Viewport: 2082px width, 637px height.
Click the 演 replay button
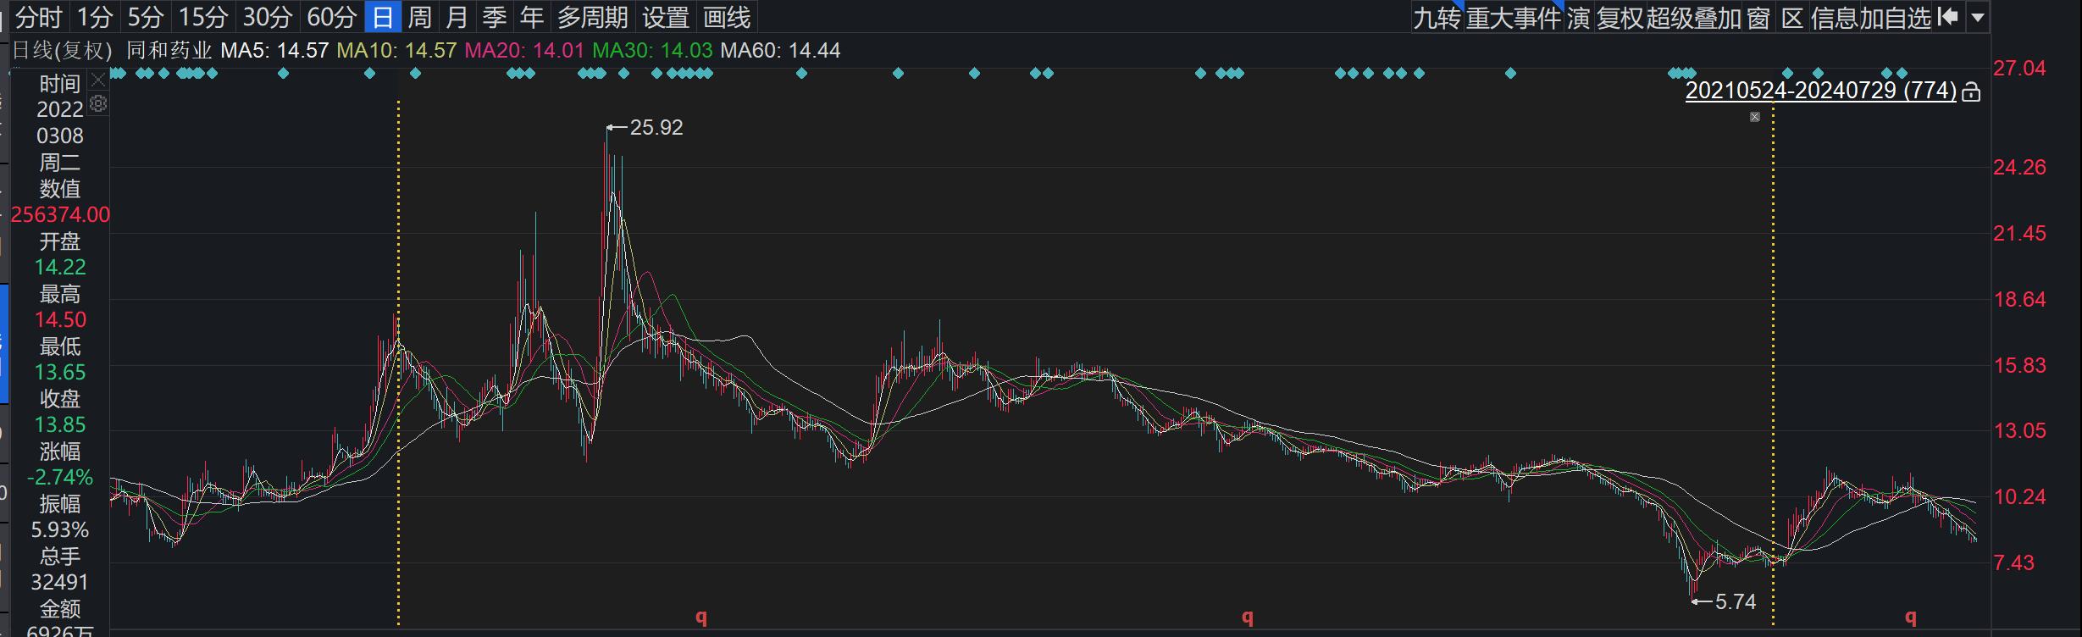[x=1578, y=18]
